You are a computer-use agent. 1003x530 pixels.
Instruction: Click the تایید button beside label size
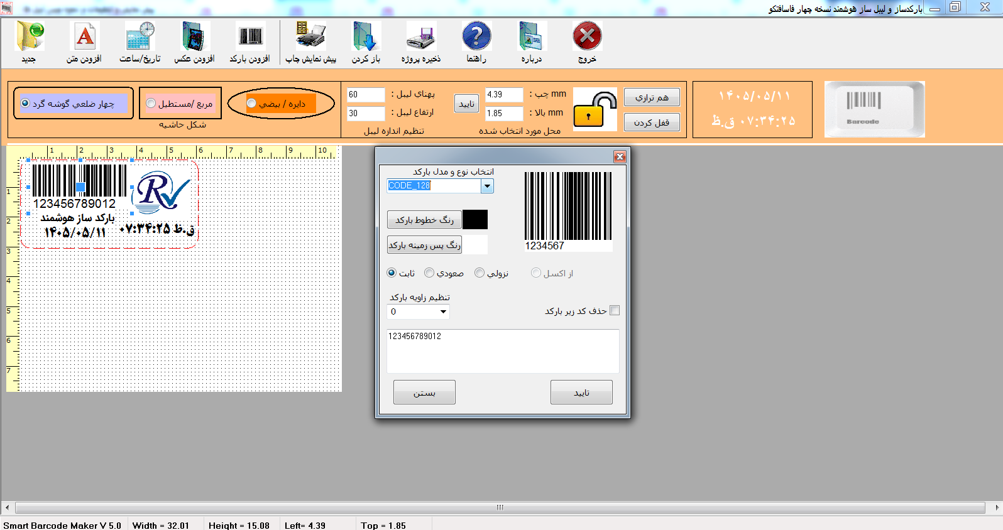[466, 104]
